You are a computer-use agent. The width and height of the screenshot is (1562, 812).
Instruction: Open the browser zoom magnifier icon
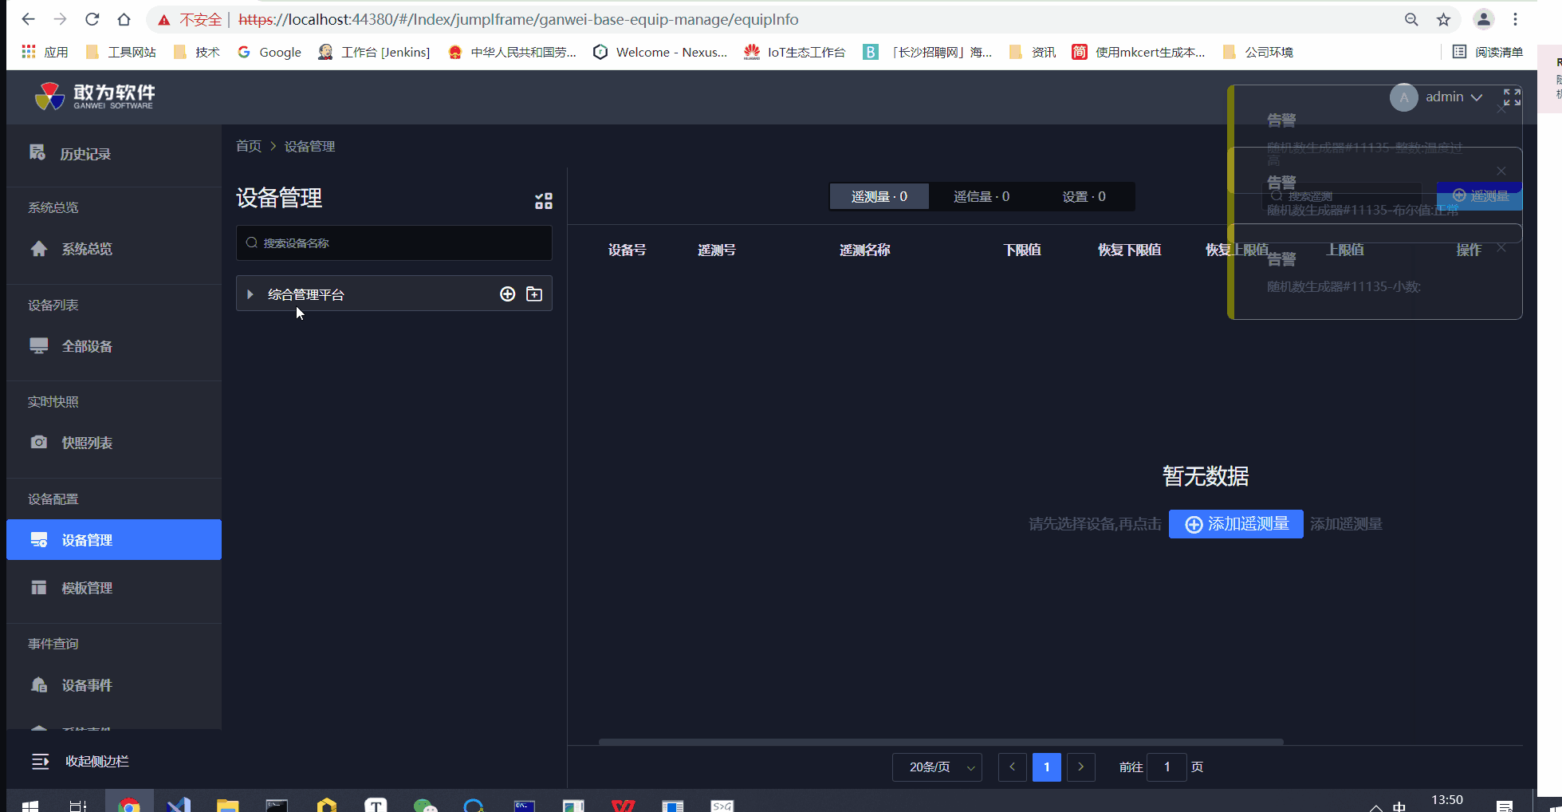click(1411, 19)
